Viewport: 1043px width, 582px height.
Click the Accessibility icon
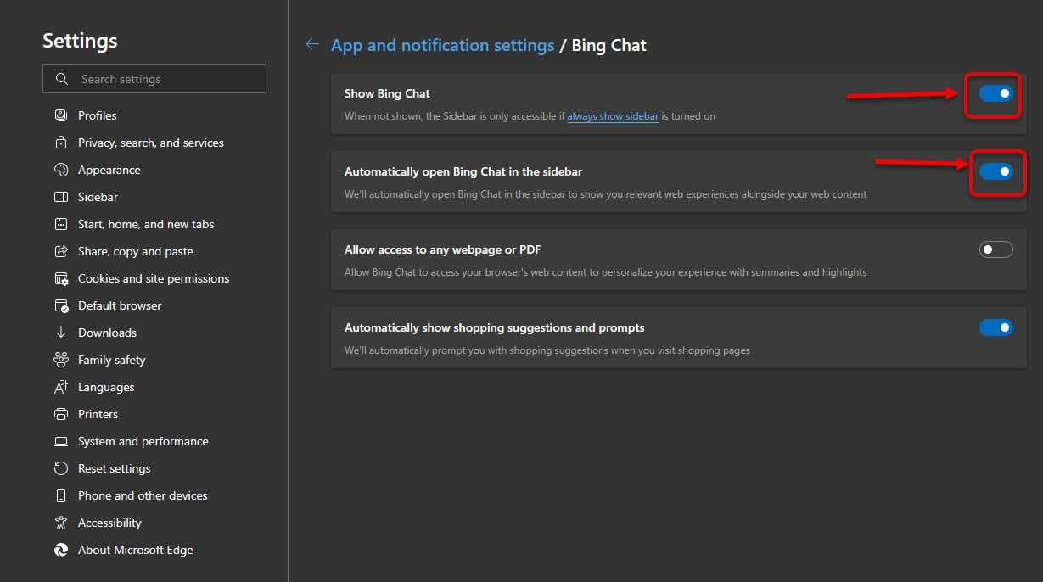click(60, 523)
